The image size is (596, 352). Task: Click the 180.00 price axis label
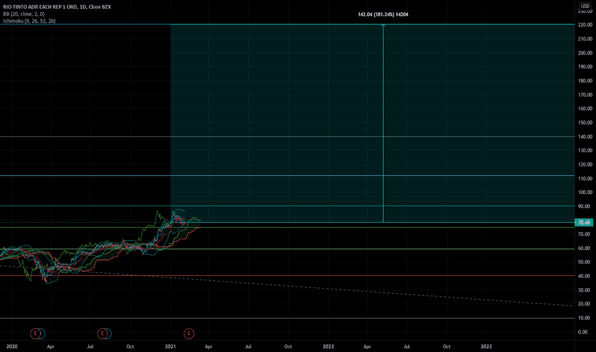[x=585, y=81]
